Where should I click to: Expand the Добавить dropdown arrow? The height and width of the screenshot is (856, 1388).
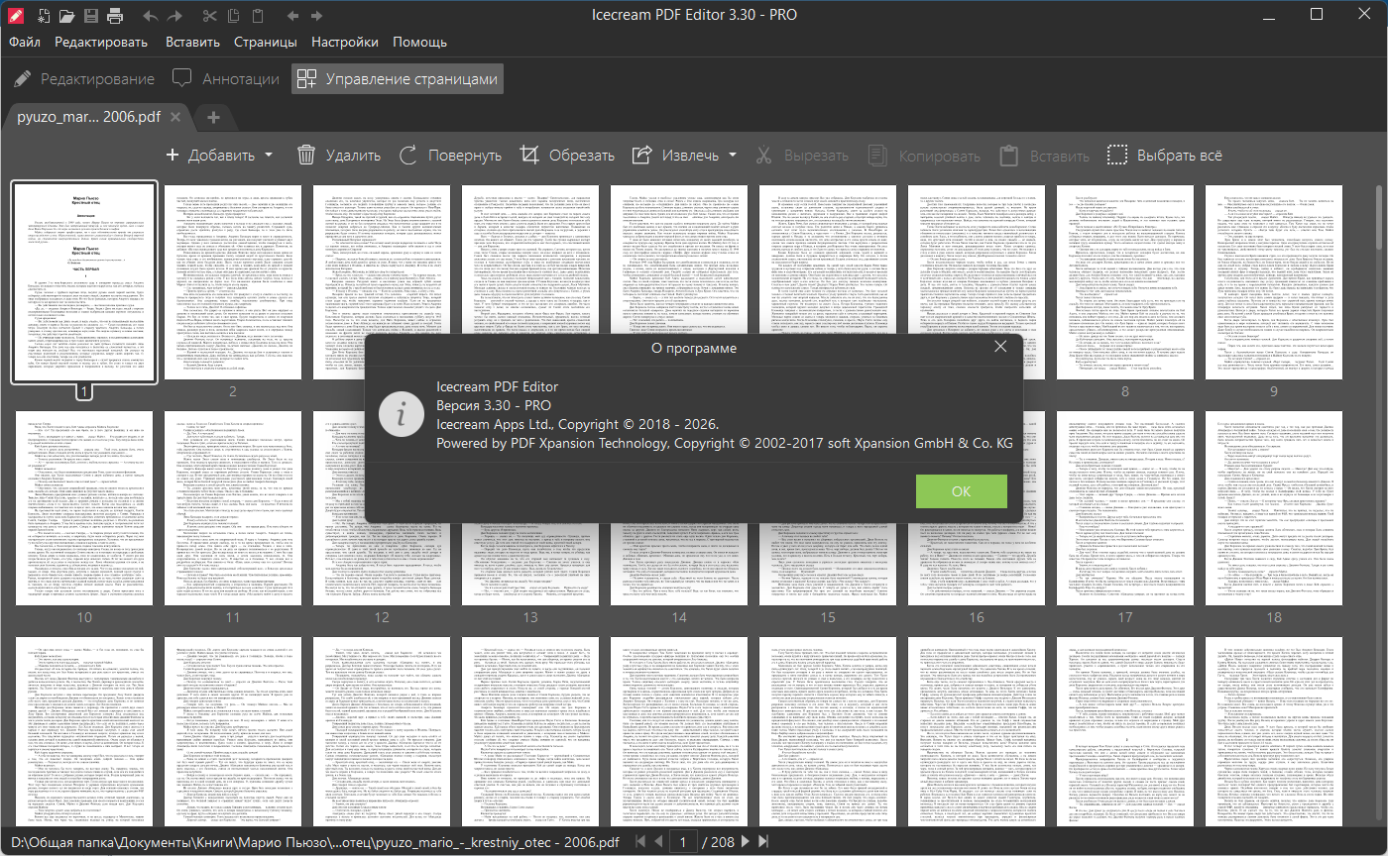(x=269, y=156)
